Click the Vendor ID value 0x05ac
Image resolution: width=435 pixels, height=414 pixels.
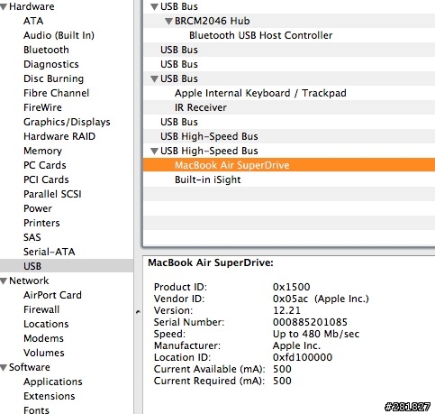pos(290,299)
